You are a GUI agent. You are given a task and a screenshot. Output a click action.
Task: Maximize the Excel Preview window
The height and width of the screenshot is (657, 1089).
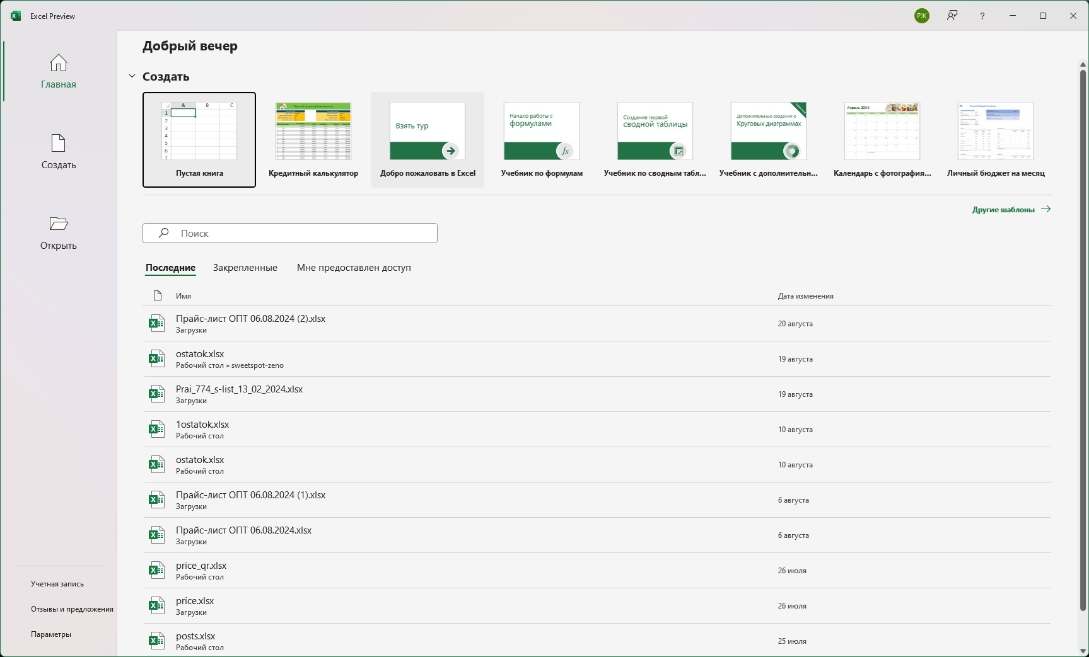pos(1043,16)
